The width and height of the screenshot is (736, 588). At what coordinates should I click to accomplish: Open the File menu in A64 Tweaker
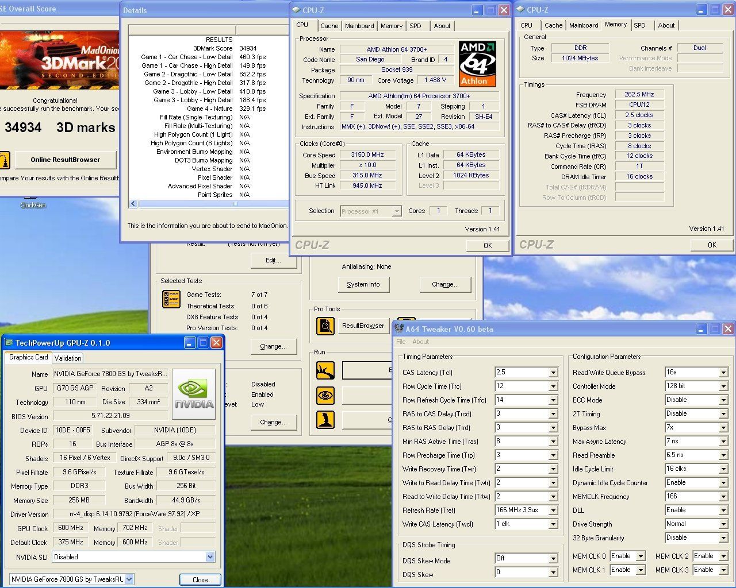coord(401,342)
